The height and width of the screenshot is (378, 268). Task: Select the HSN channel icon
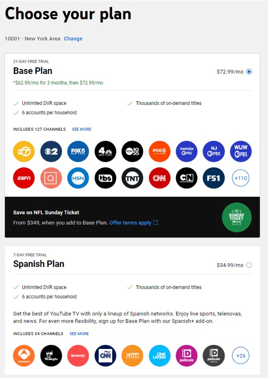[77, 178]
